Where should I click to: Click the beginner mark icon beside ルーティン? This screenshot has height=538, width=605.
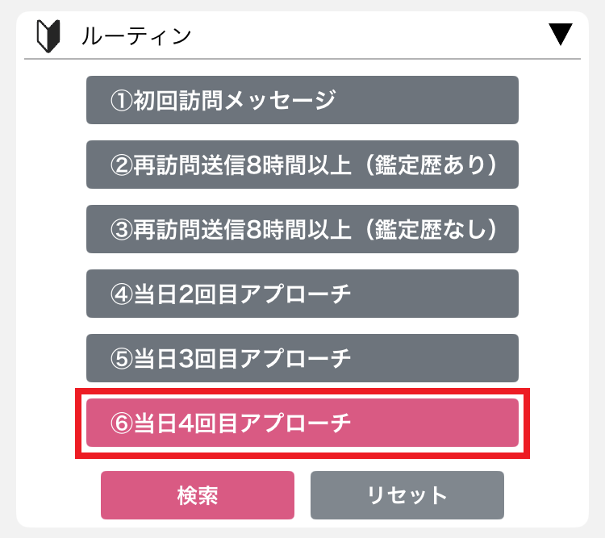(48, 35)
